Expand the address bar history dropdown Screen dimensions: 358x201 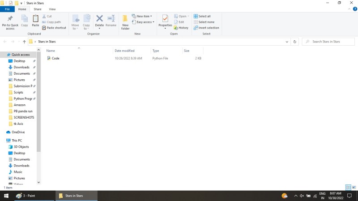point(287,42)
